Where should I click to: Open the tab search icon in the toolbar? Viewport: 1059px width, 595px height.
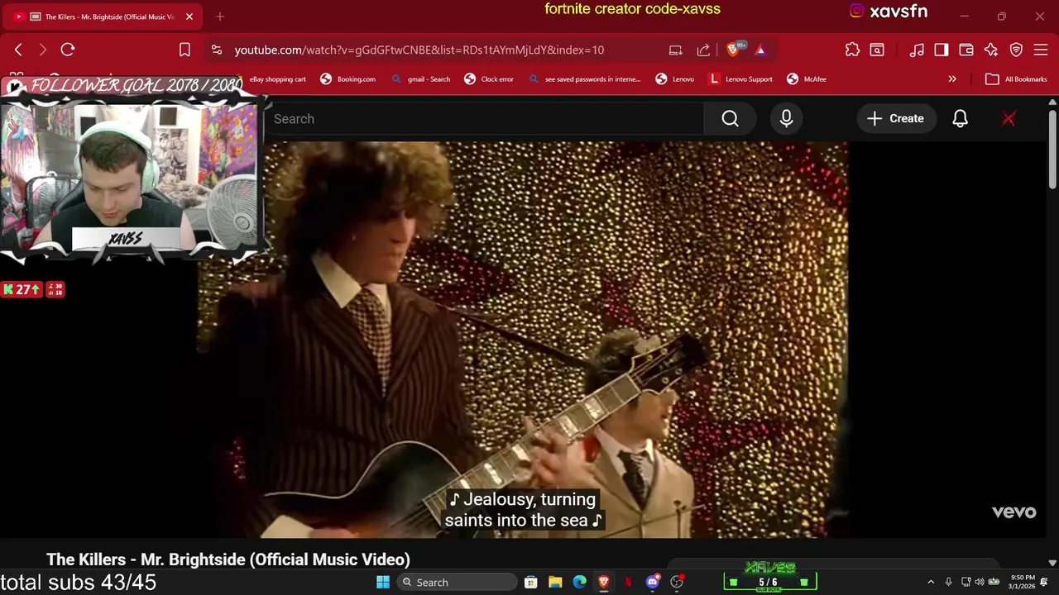(877, 50)
